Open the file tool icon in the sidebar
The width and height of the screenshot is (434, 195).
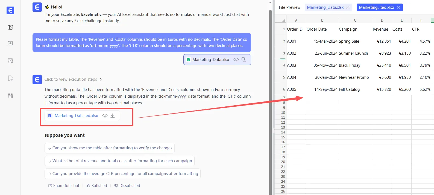(x=10, y=78)
